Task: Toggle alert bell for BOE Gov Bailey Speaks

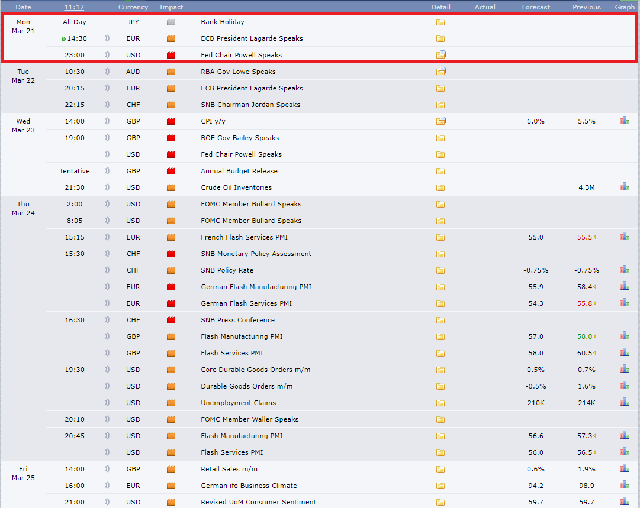Action: [107, 138]
